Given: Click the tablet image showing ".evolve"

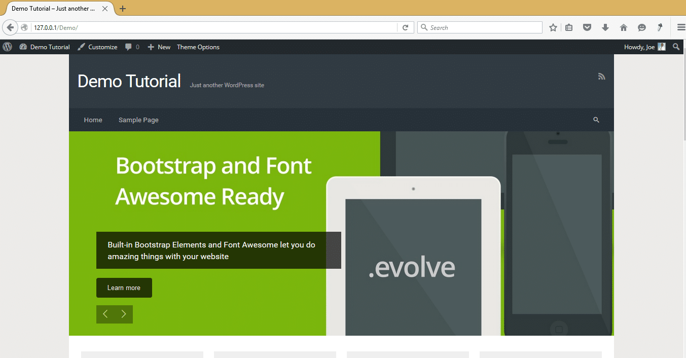Looking at the screenshot, I should point(413,256).
